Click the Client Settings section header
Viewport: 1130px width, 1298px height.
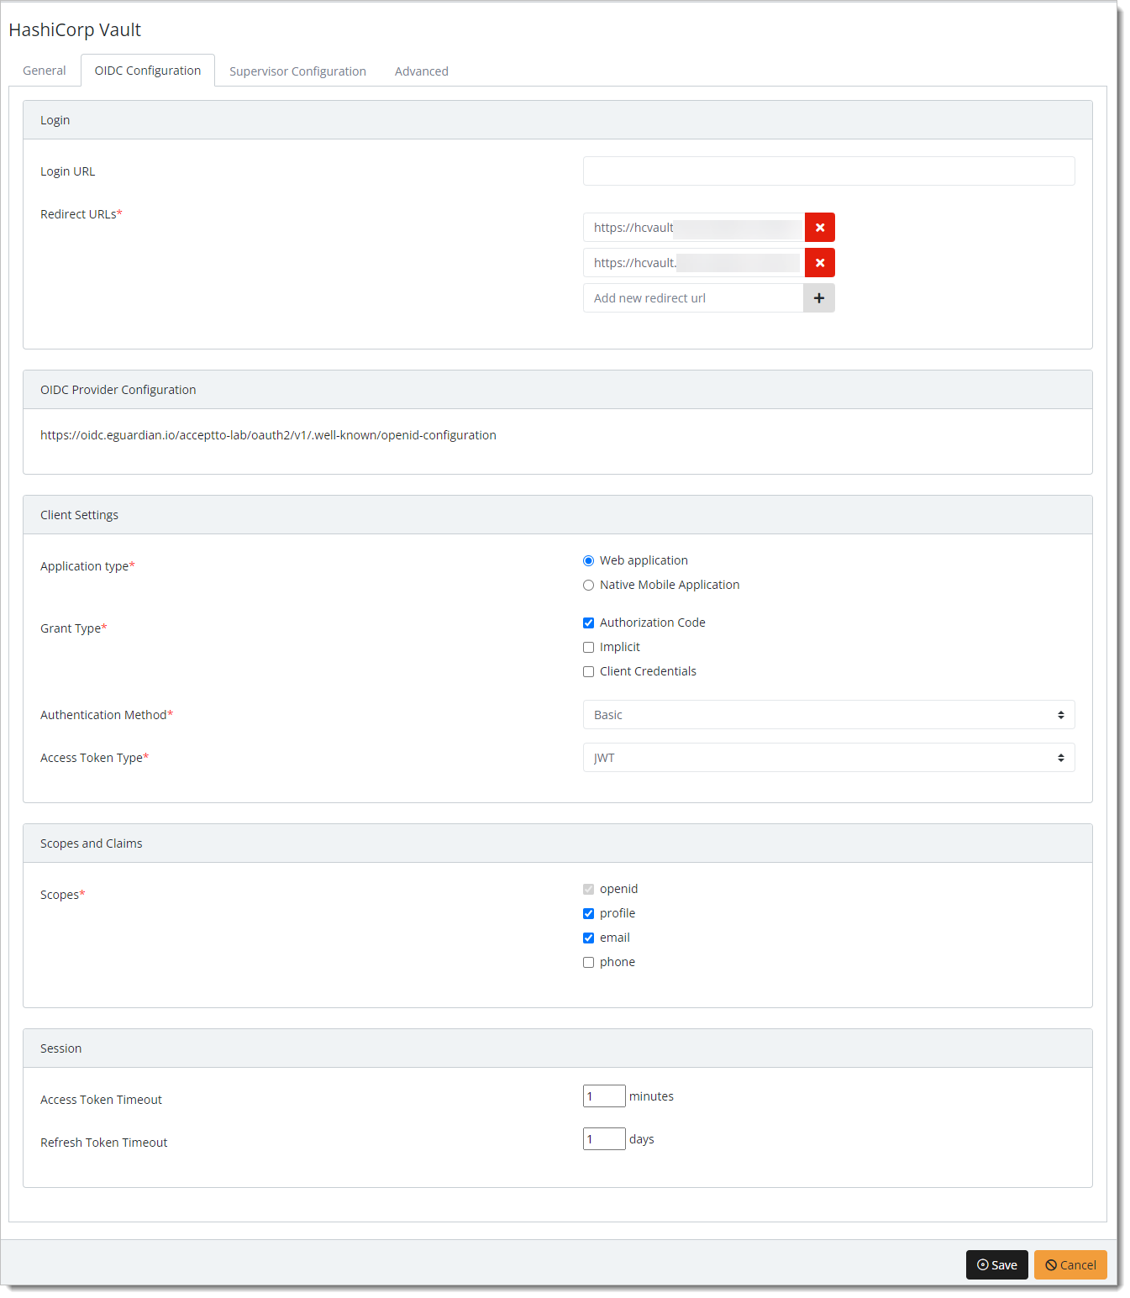[x=558, y=515]
